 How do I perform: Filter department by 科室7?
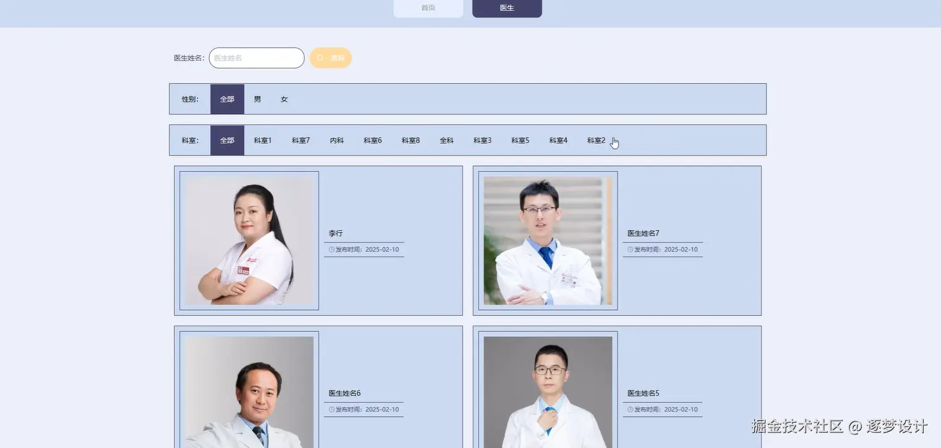pos(301,141)
